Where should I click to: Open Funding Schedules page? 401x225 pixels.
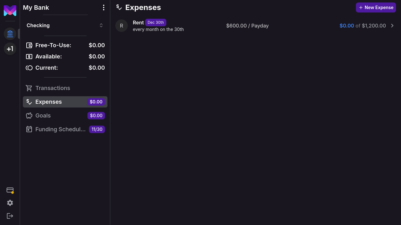[x=60, y=129]
